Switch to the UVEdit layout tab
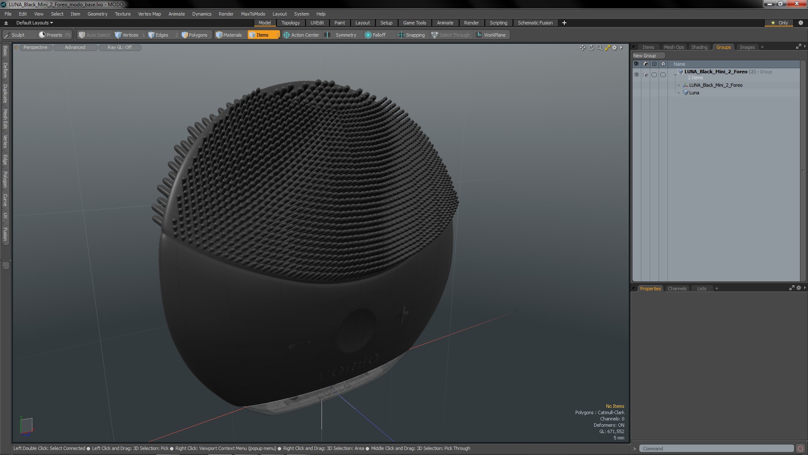Viewport: 808px width, 455px height. [x=317, y=23]
